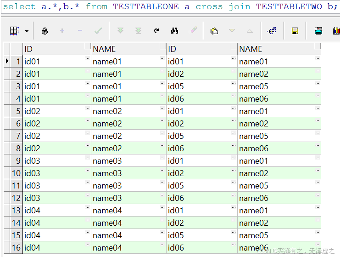Click the SQL query text line

click(x=170, y=6)
